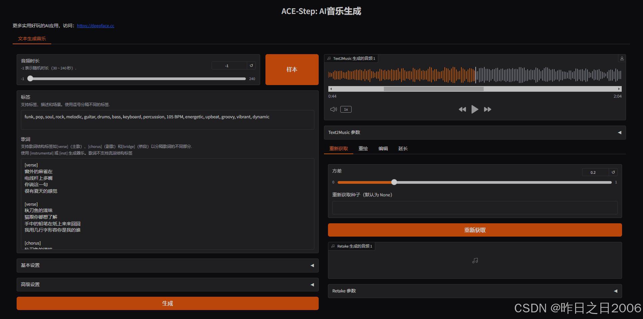Image resolution: width=643 pixels, height=319 pixels.
Task: Click the ACE-Step: AI音乐生成 title
Action: (x=321, y=11)
